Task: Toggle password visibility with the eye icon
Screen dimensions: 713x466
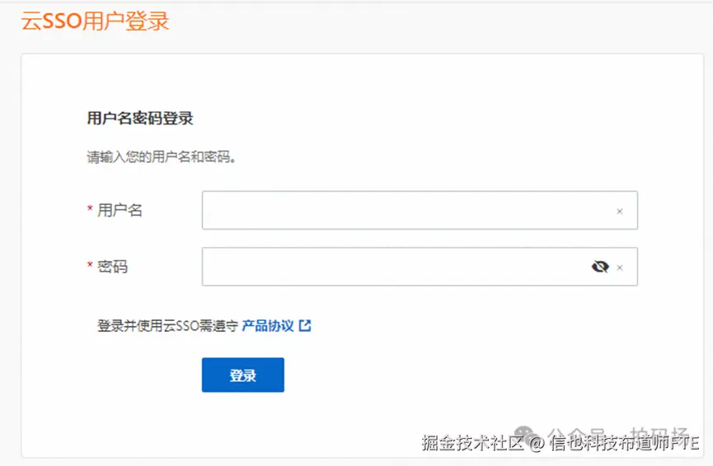Action: pyautogui.click(x=600, y=267)
